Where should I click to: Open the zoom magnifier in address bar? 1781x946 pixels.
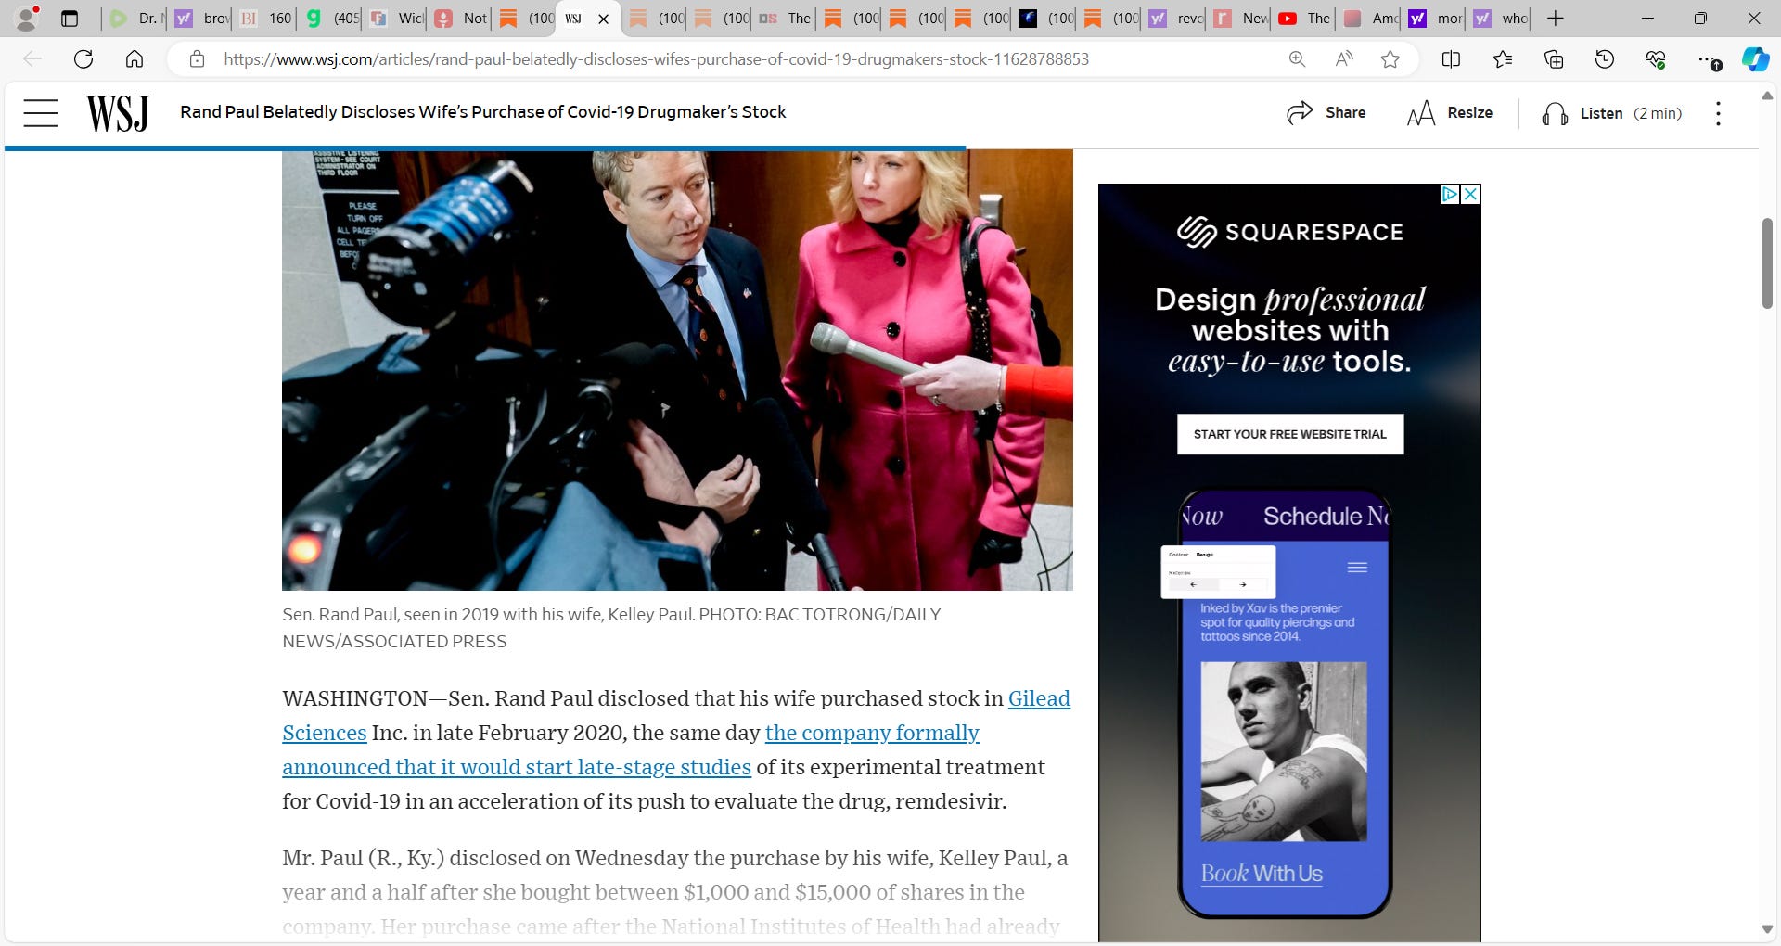pyautogui.click(x=1297, y=59)
